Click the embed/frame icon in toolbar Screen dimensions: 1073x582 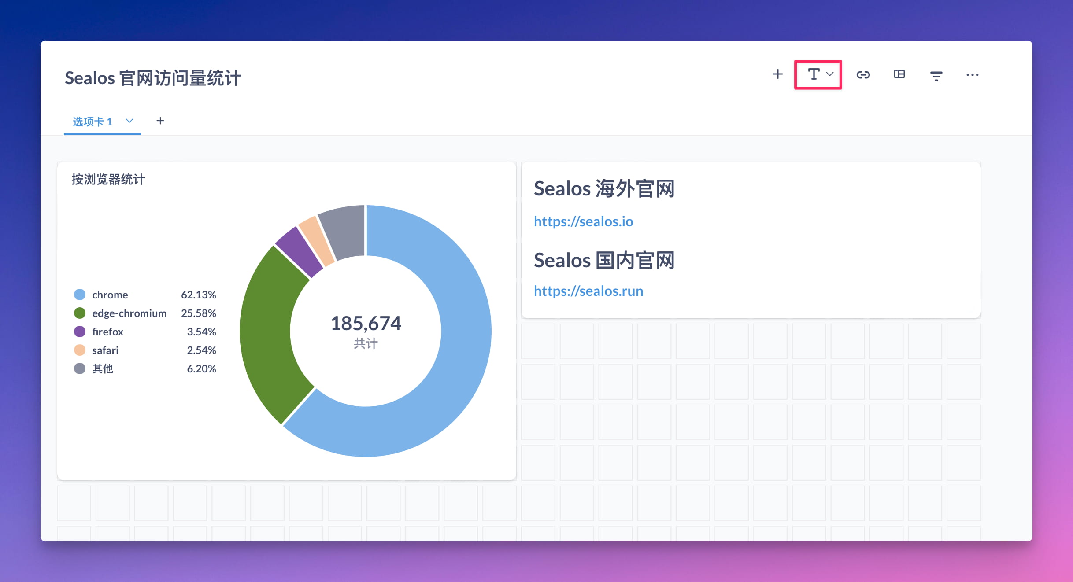click(899, 74)
